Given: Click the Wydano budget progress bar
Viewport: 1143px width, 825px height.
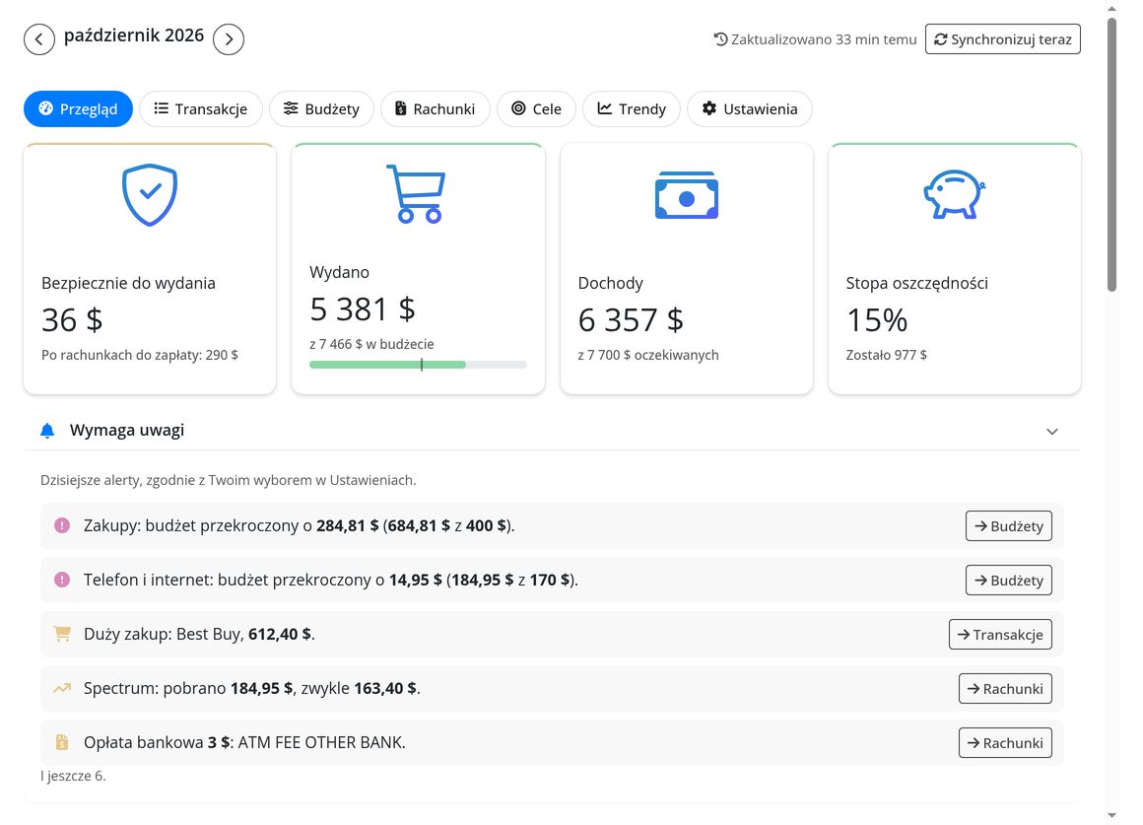Looking at the screenshot, I should coord(418,365).
